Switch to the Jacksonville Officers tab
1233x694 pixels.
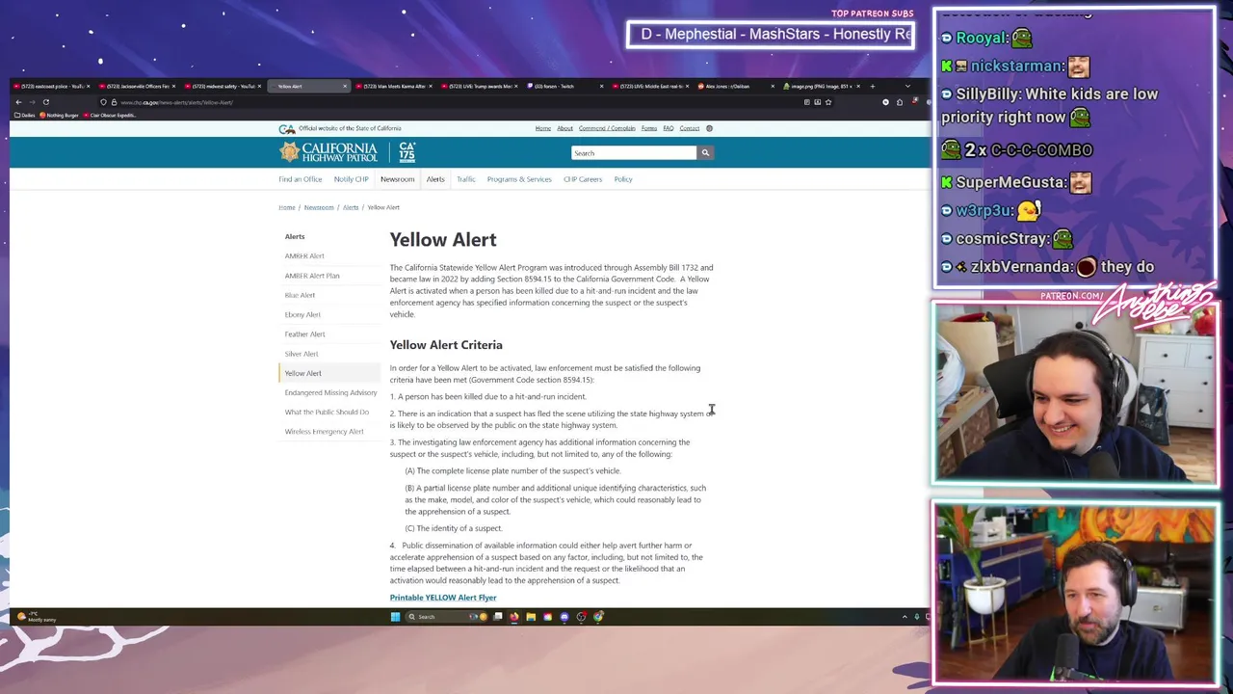pos(138,87)
